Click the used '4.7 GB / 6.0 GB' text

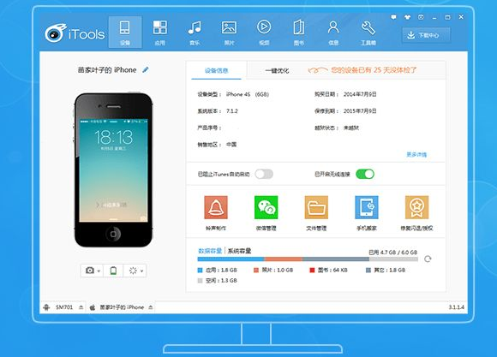399,253
